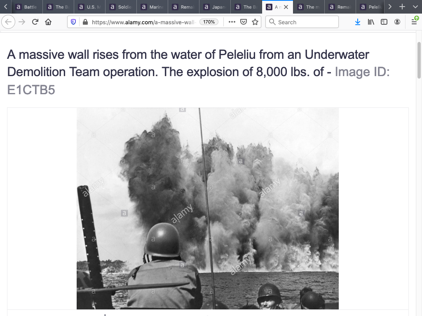
Task: Expand the page actions three-dot menu
Action: [232, 22]
